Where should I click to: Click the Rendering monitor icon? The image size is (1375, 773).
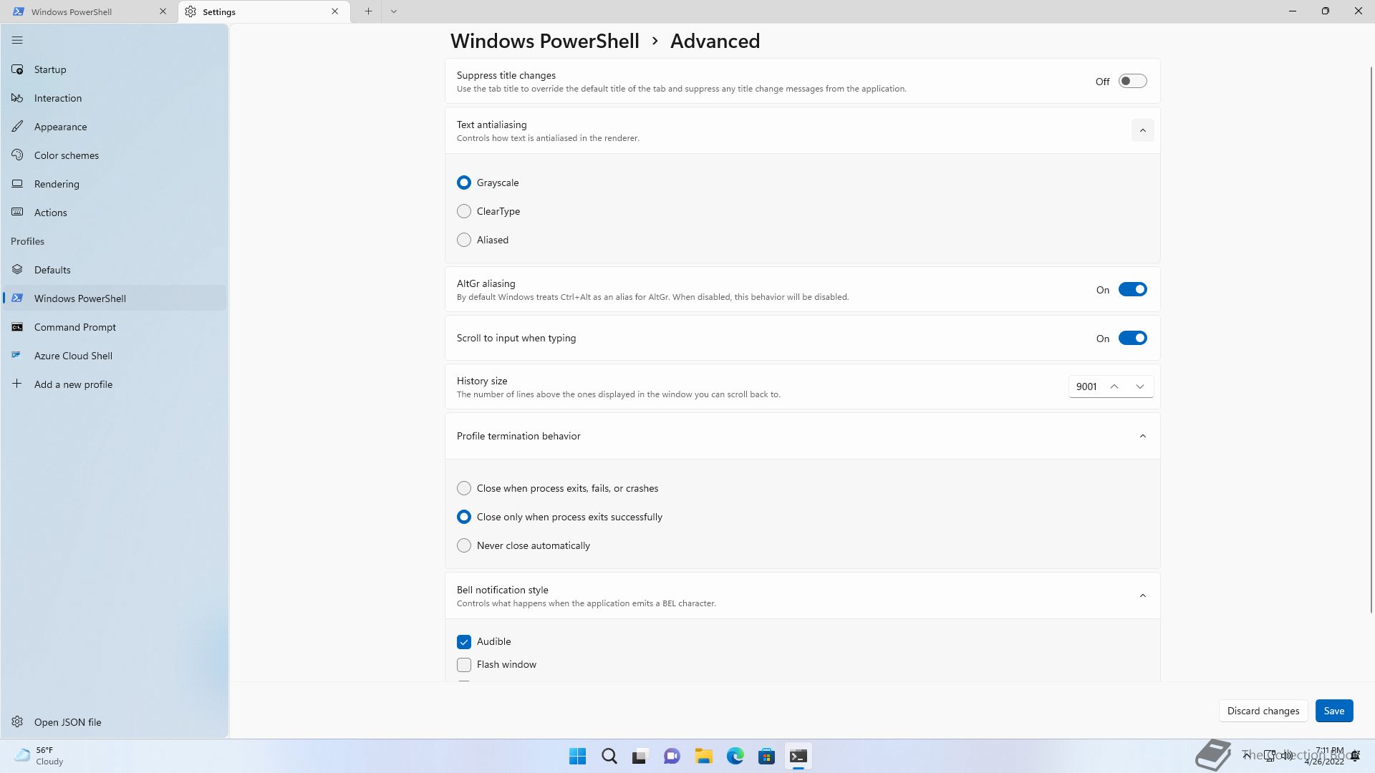pyautogui.click(x=17, y=184)
